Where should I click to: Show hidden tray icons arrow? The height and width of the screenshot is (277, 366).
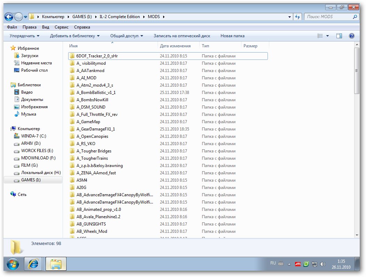289,264
